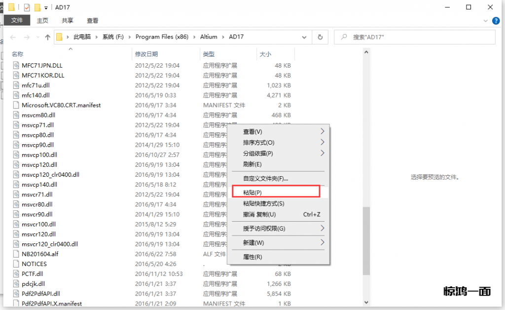Expand the ribbon with the chevron
The height and width of the screenshot is (310, 505).
point(486,20)
